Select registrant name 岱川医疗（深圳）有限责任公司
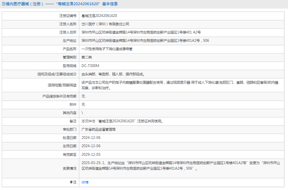Image resolution: width=288 pixels, height=190 pixels. tap(105, 24)
